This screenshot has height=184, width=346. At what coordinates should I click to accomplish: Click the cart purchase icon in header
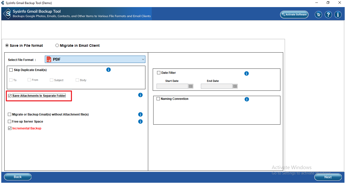(318, 15)
